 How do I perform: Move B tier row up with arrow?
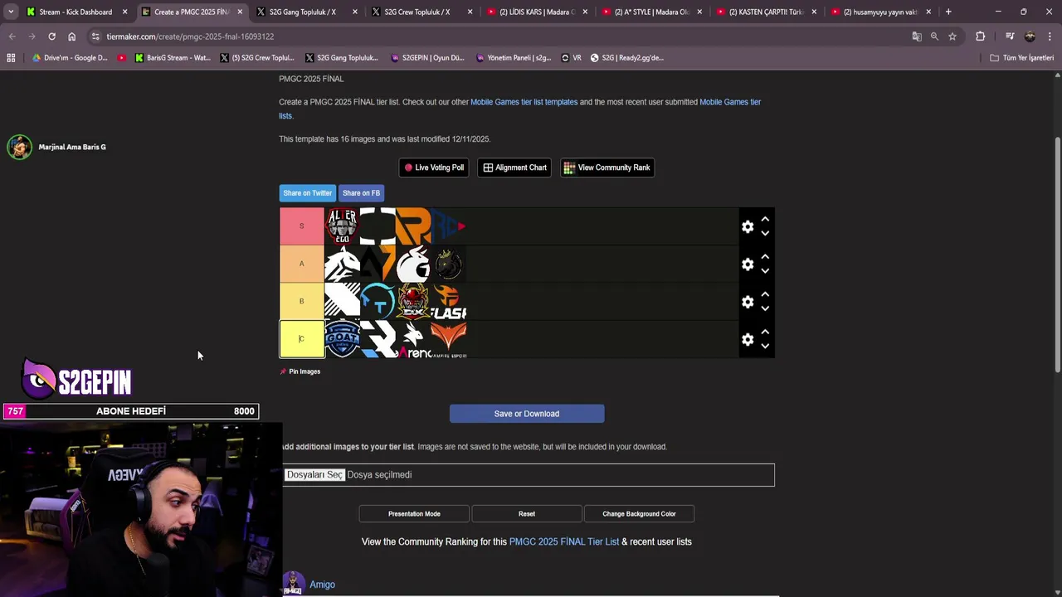[x=765, y=294]
